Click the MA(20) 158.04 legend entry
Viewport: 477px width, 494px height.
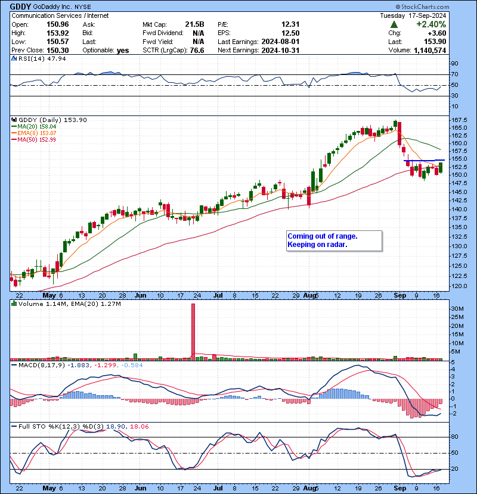[33, 126]
